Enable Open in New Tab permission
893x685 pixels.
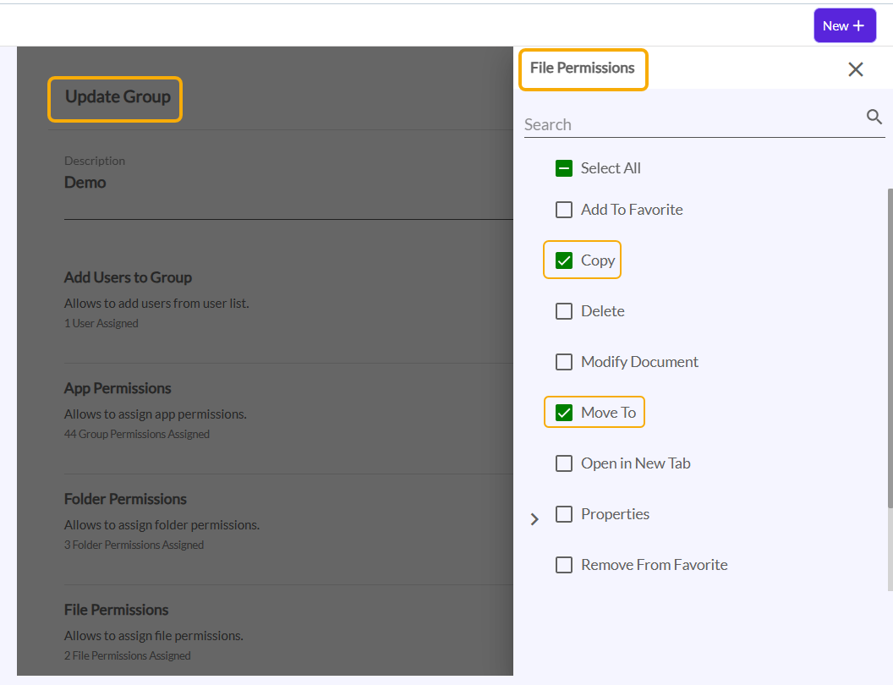coord(564,463)
